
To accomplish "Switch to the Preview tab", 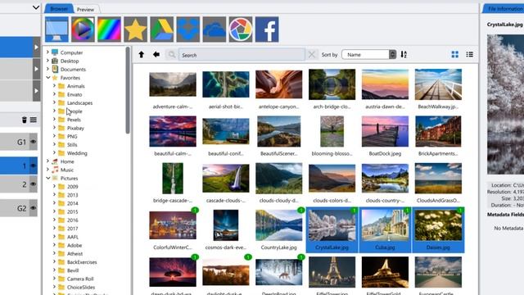I will click(x=85, y=9).
